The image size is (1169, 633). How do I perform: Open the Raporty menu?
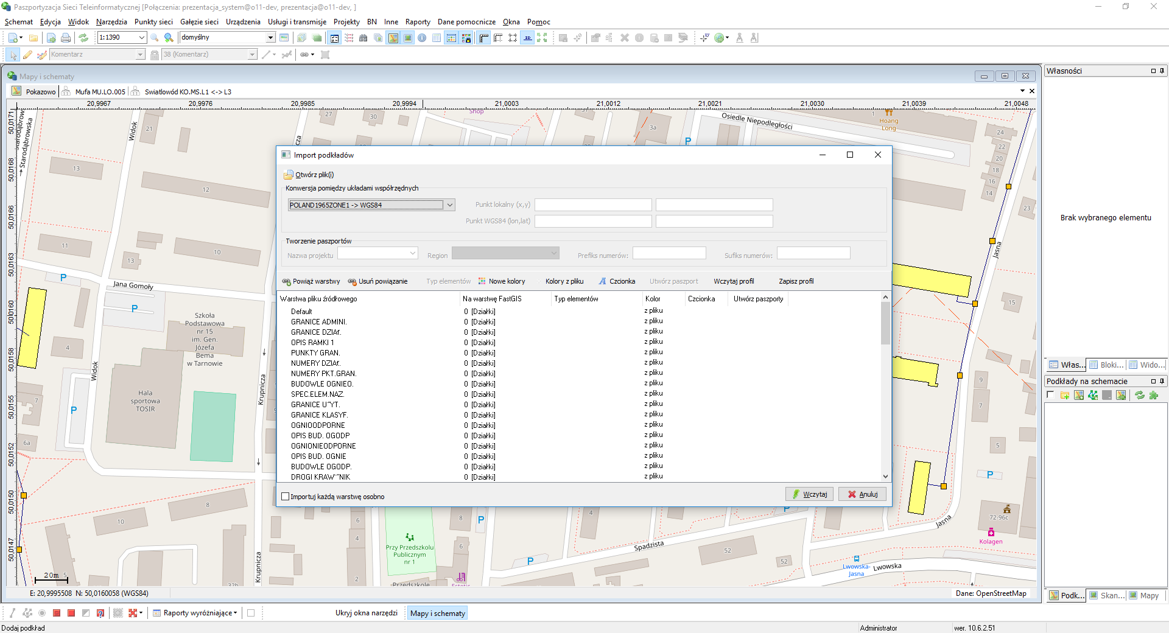(x=418, y=22)
